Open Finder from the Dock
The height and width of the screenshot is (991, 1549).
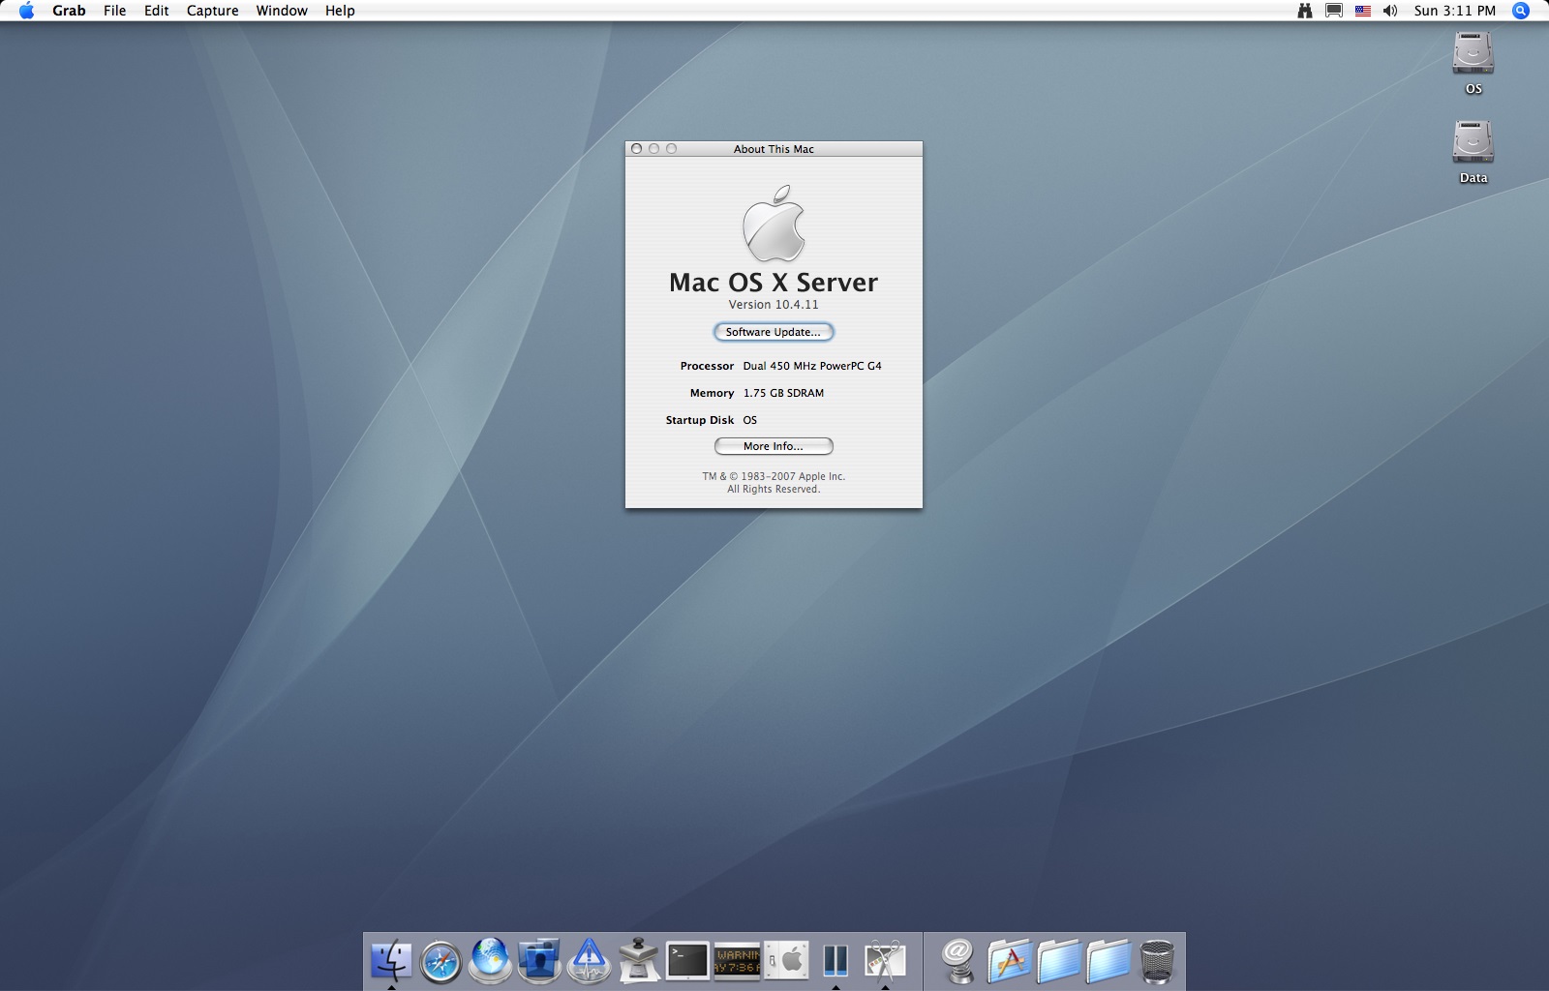click(x=391, y=961)
